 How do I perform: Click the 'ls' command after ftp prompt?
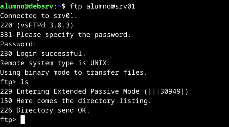click(x=25, y=82)
